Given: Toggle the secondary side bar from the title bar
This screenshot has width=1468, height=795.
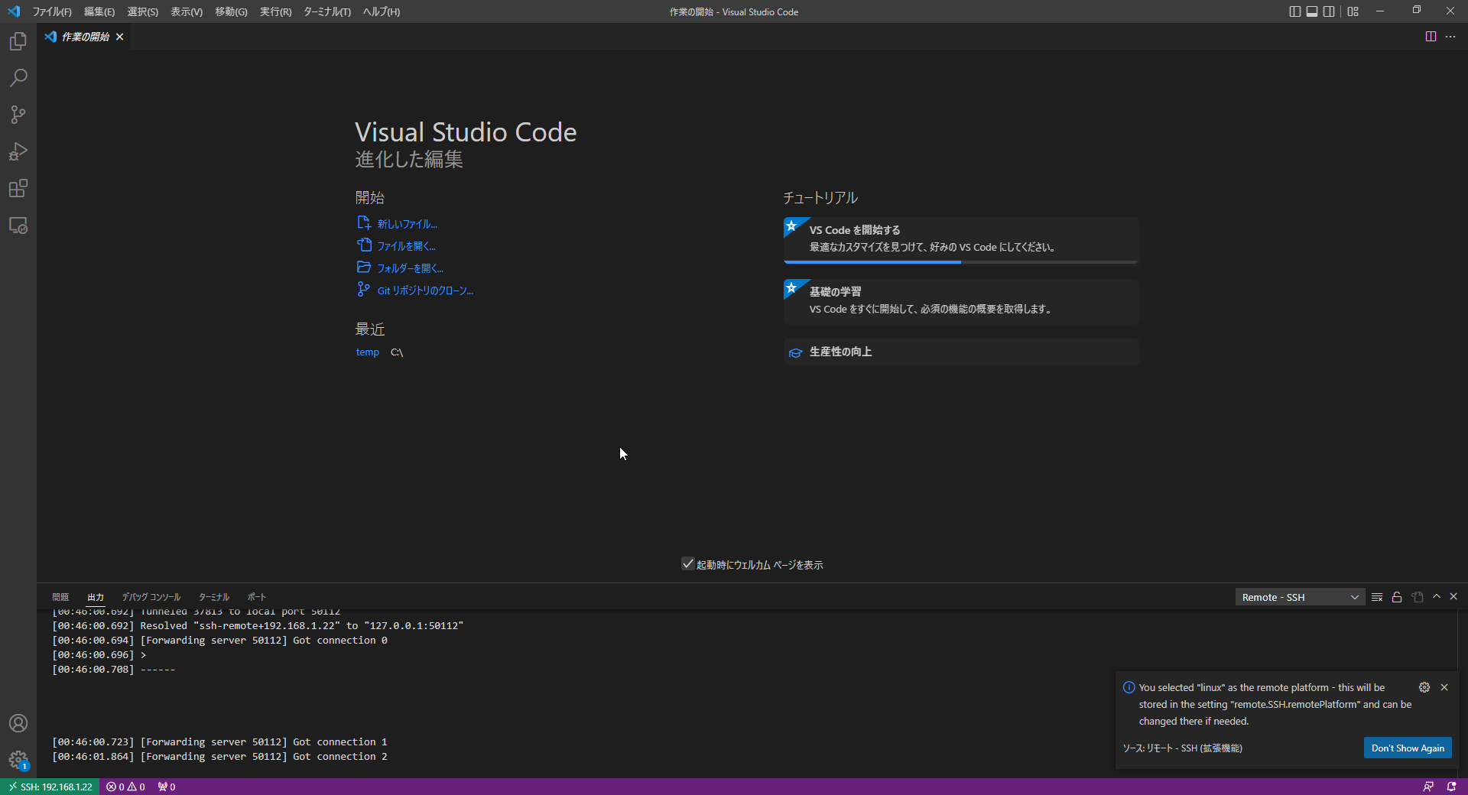Looking at the screenshot, I should pyautogui.click(x=1330, y=11).
